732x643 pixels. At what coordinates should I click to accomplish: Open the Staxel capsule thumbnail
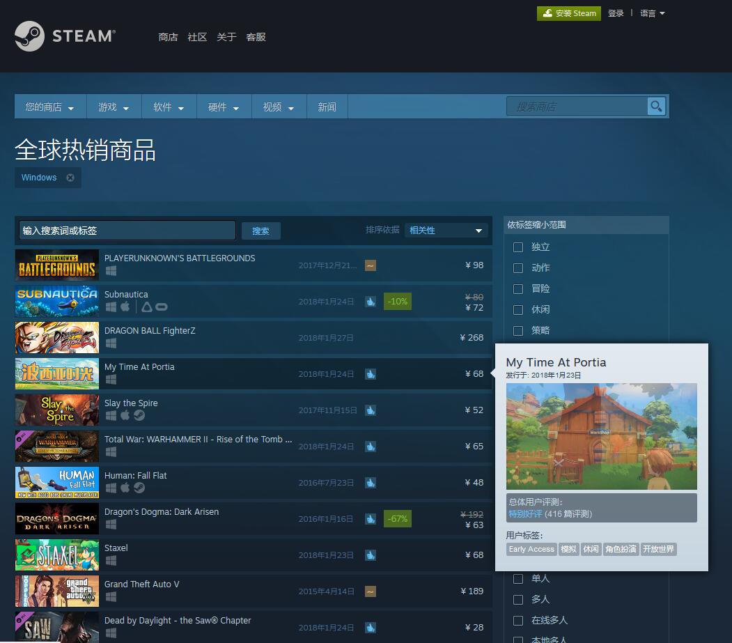57,555
